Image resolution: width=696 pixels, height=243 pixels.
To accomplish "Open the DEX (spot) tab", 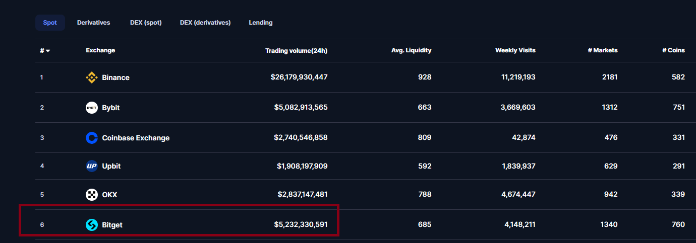I will click(146, 23).
